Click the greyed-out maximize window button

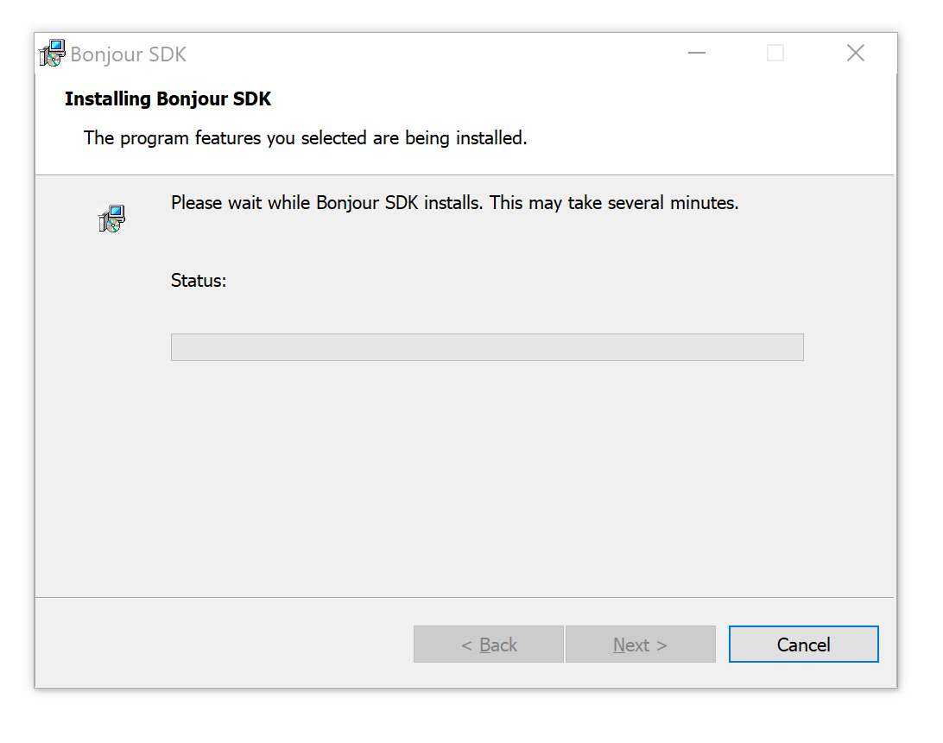click(x=775, y=54)
